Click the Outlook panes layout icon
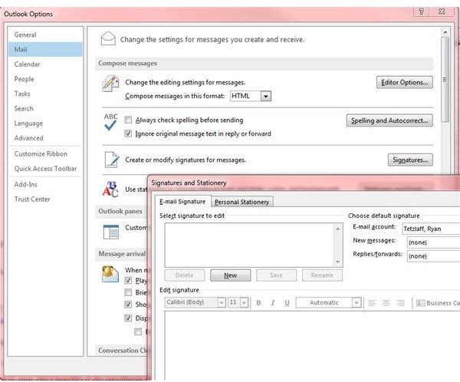Viewport: 460px width, 382px height. (111, 232)
